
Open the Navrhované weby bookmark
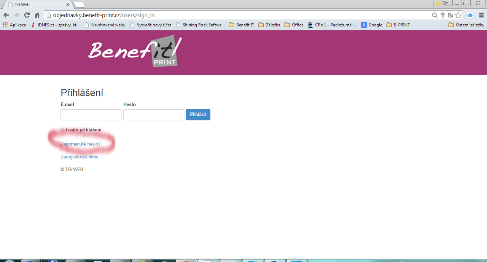(105, 25)
